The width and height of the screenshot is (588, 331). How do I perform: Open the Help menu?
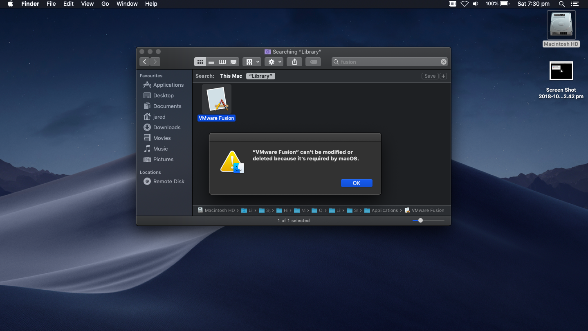click(x=151, y=4)
